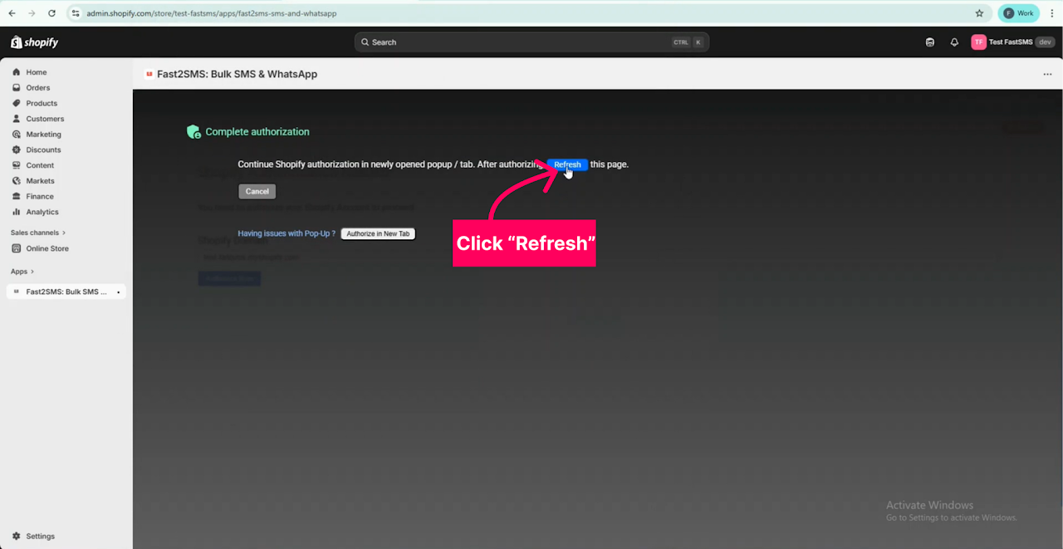Open the Shopify logo home link
1063x549 pixels.
click(35, 42)
